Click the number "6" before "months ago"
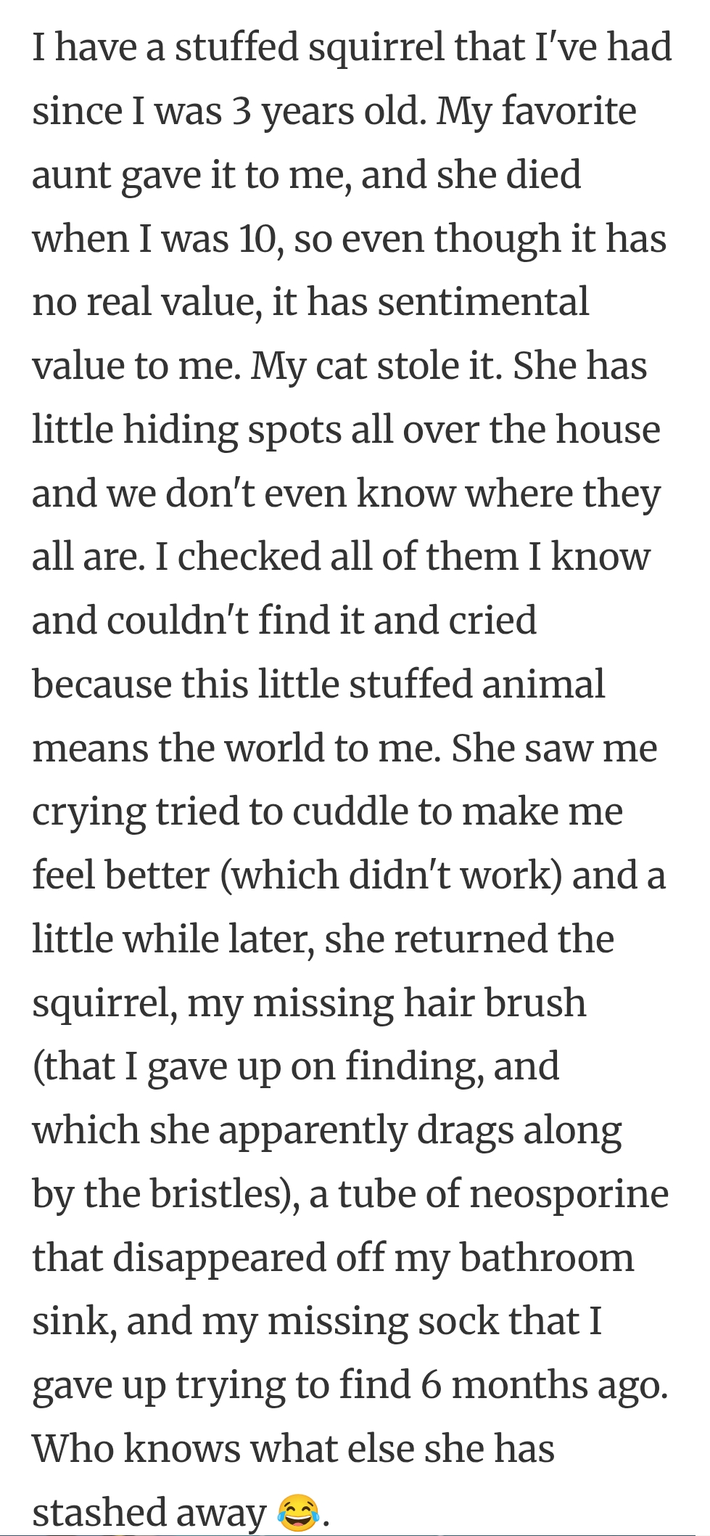The width and height of the screenshot is (710, 1536). click(x=431, y=1385)
